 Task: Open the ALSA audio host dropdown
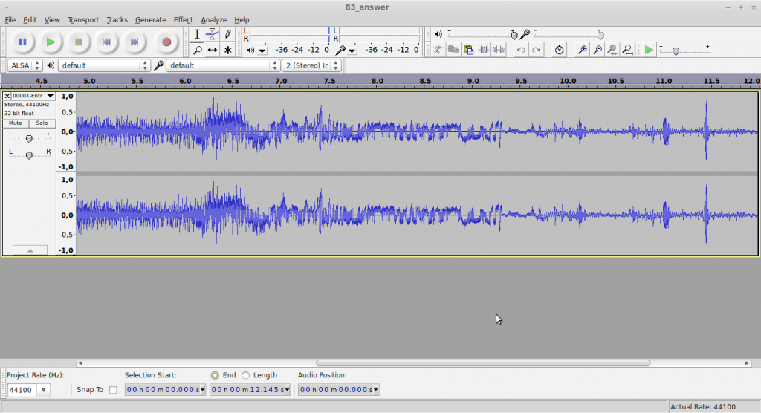pos(23,65)
